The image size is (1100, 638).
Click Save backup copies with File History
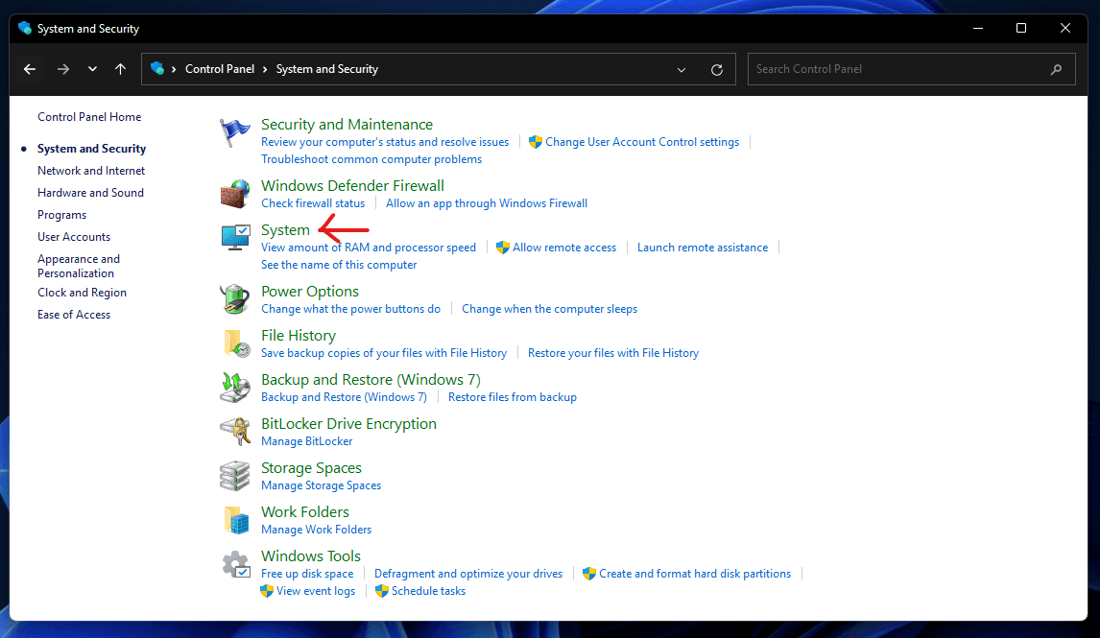click(384, 353)
